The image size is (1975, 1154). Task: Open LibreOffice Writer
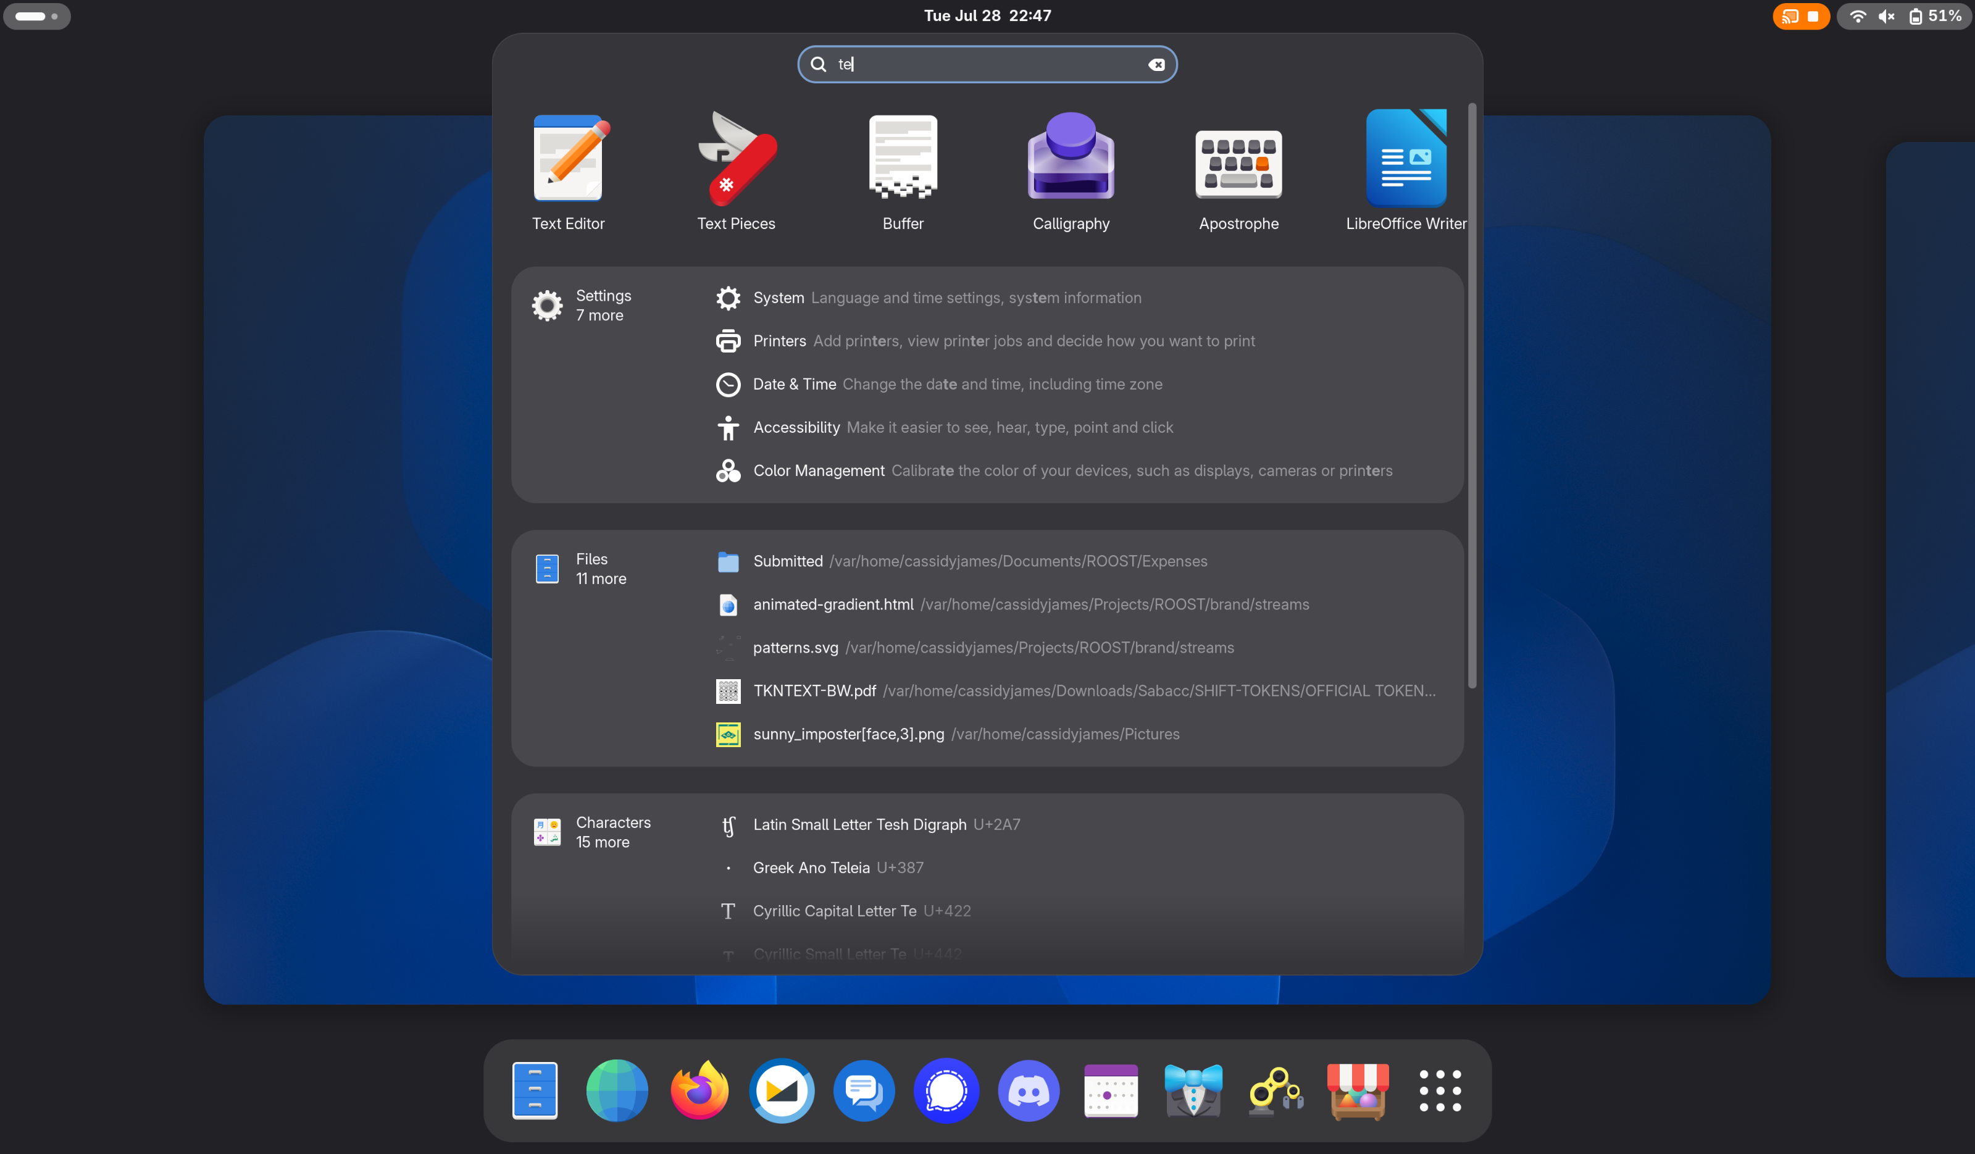(1406, 171)
